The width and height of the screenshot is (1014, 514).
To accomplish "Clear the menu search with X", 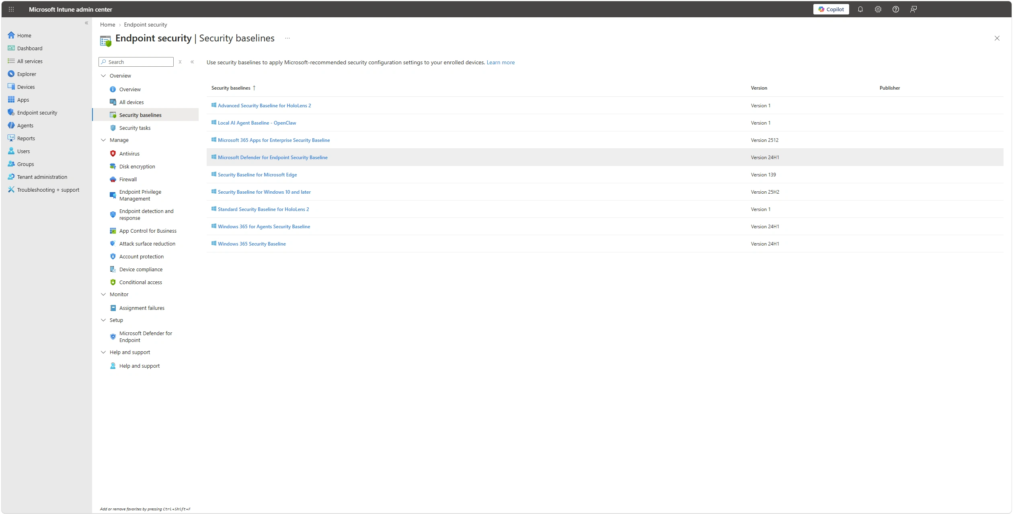I will (x=180, y=62).
